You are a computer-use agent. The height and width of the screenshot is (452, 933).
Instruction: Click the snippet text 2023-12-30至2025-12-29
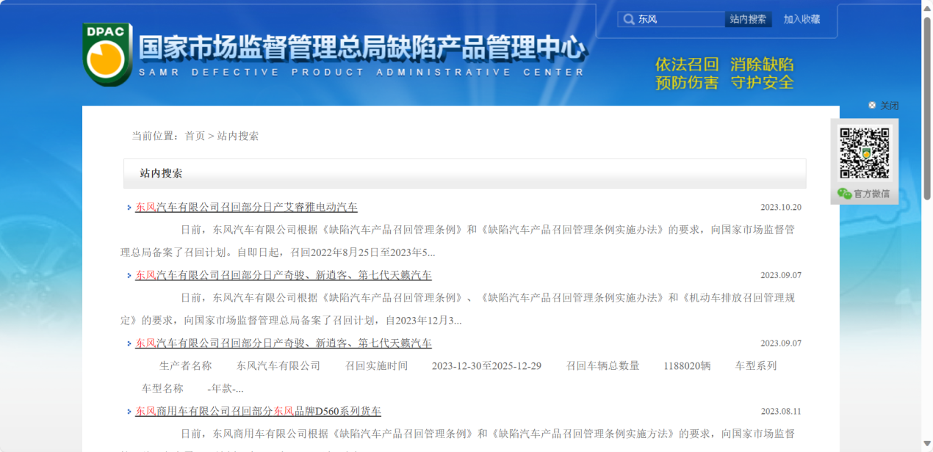pyautogui.click(x=486, y=366)
